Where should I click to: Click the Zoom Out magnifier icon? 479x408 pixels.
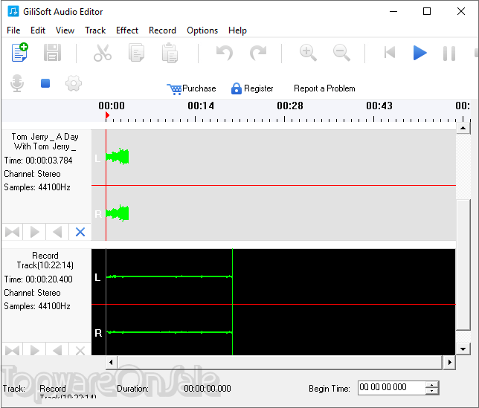point(341,53)
